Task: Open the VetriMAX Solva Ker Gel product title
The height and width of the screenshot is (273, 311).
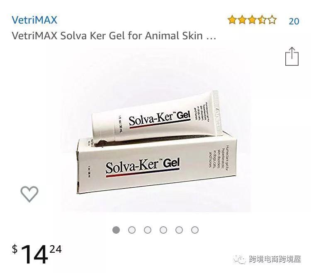Action: point(114,36)
